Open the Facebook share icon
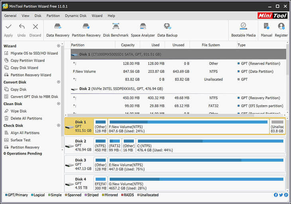Image resolution: width=291 pixels, height=204 pixels. 276,195
